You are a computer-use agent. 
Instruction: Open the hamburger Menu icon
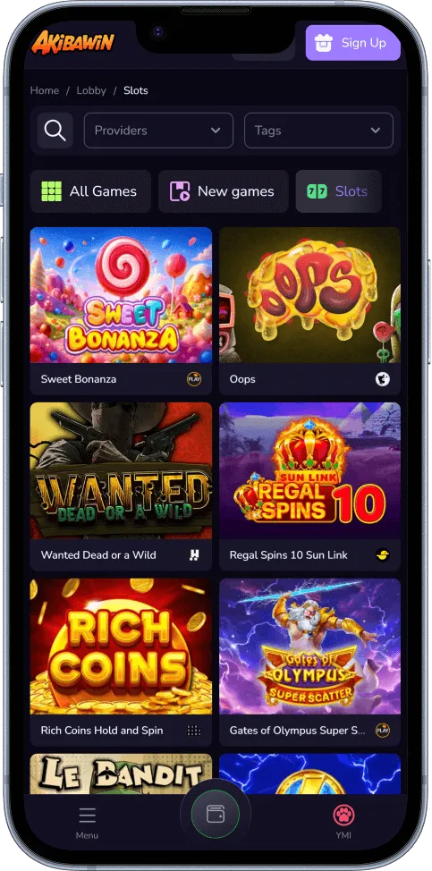87,815
